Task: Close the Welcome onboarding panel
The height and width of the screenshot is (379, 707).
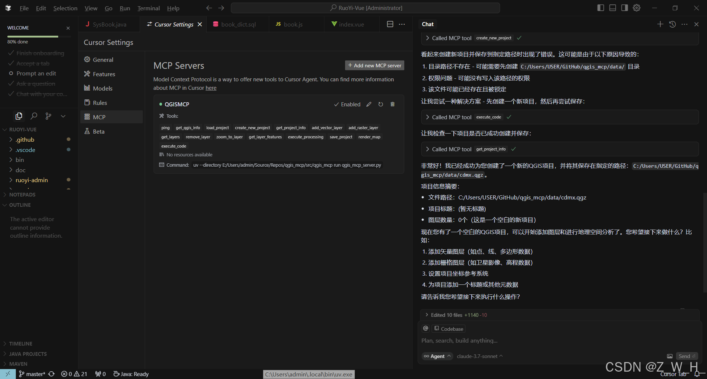Action: (x=68, y=28)
